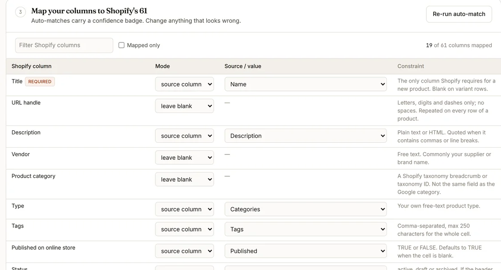Screen dimensions: 501x270
Task: Open the Tags row mode dropdown
Action: pyautogui.click(x=184, y=229)
